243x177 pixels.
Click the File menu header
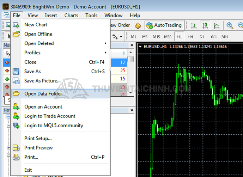coord(17,15)
